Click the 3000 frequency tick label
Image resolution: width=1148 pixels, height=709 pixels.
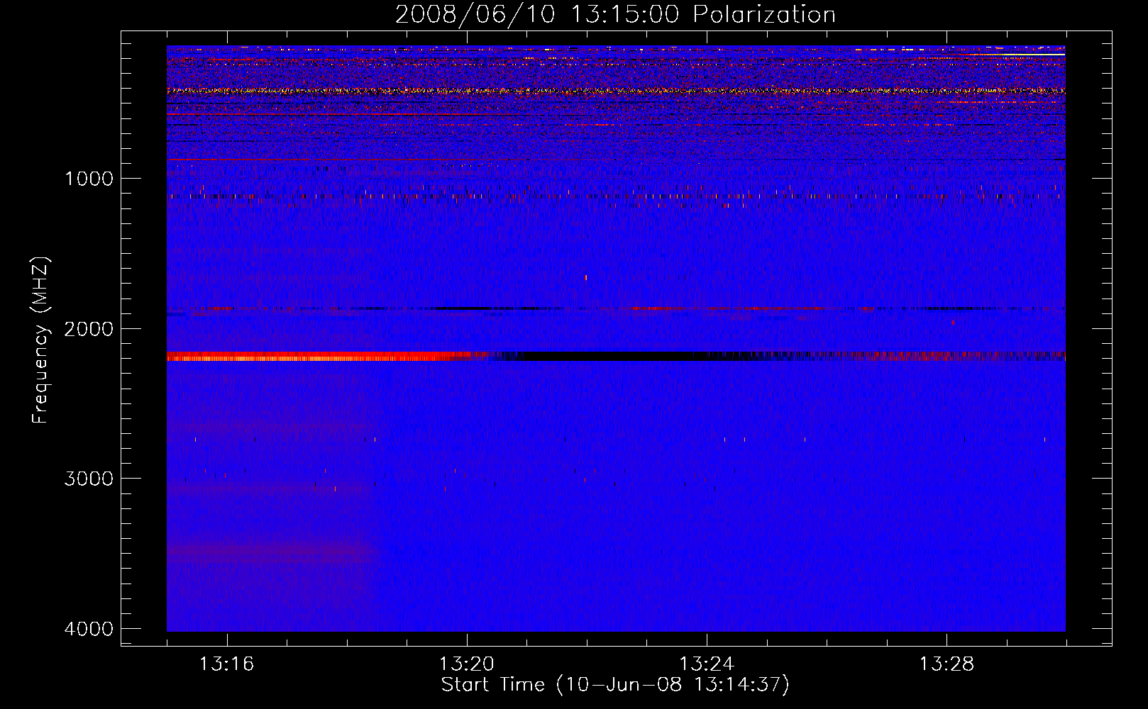click(89, 479)
